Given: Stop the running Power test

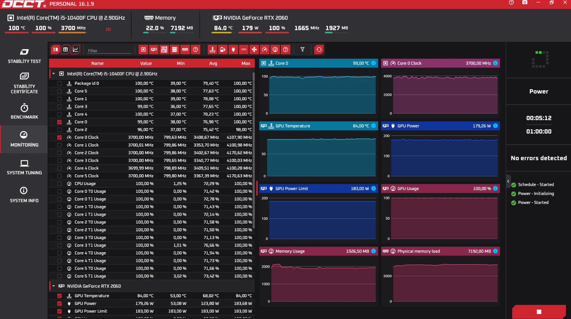Looking at the screenshot, I should pyautogui.click(x=539, y=312).
